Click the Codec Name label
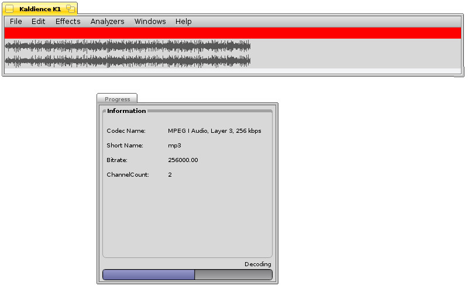Image resolution: width=468 pixels, height=289 pixels. click(126, 131)
